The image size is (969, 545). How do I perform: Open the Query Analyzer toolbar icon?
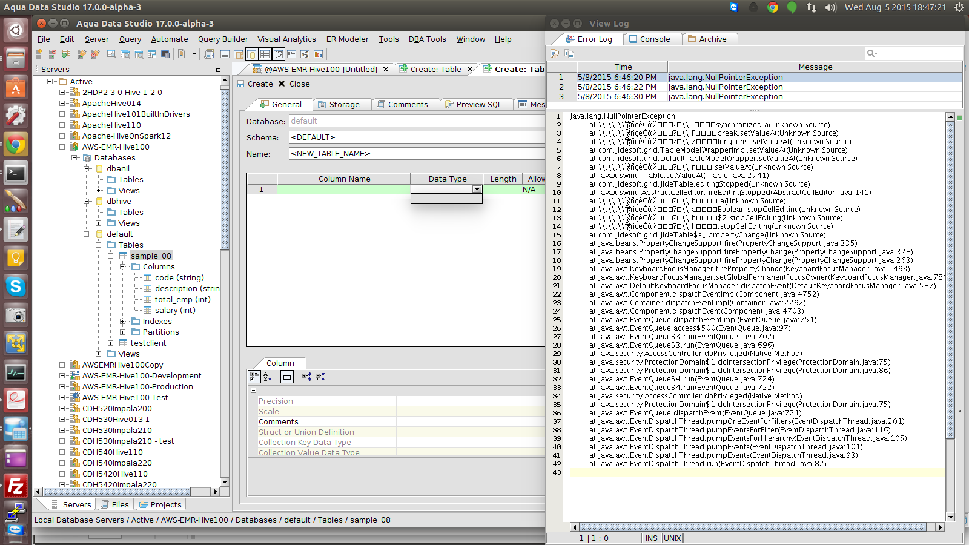(111, 54)
